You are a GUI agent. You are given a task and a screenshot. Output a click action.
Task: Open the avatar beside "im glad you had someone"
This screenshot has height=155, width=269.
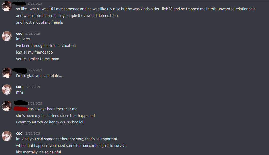coord(7,136)
